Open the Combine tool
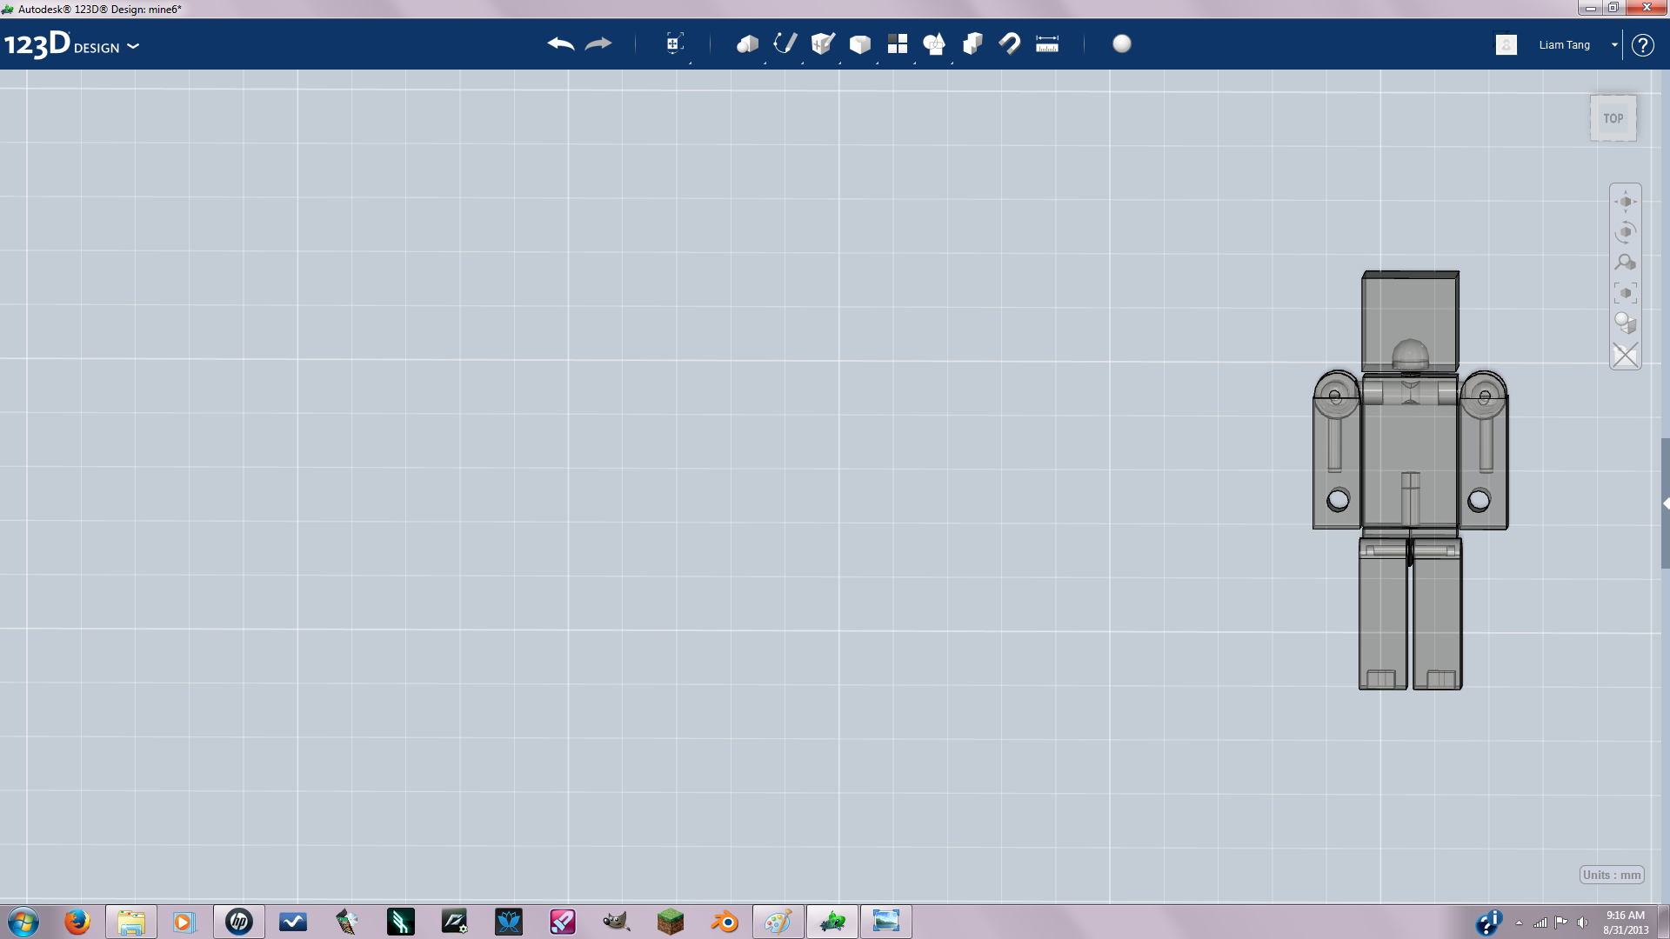Viewport: 1670px width, 939px height. click(972, 43)
